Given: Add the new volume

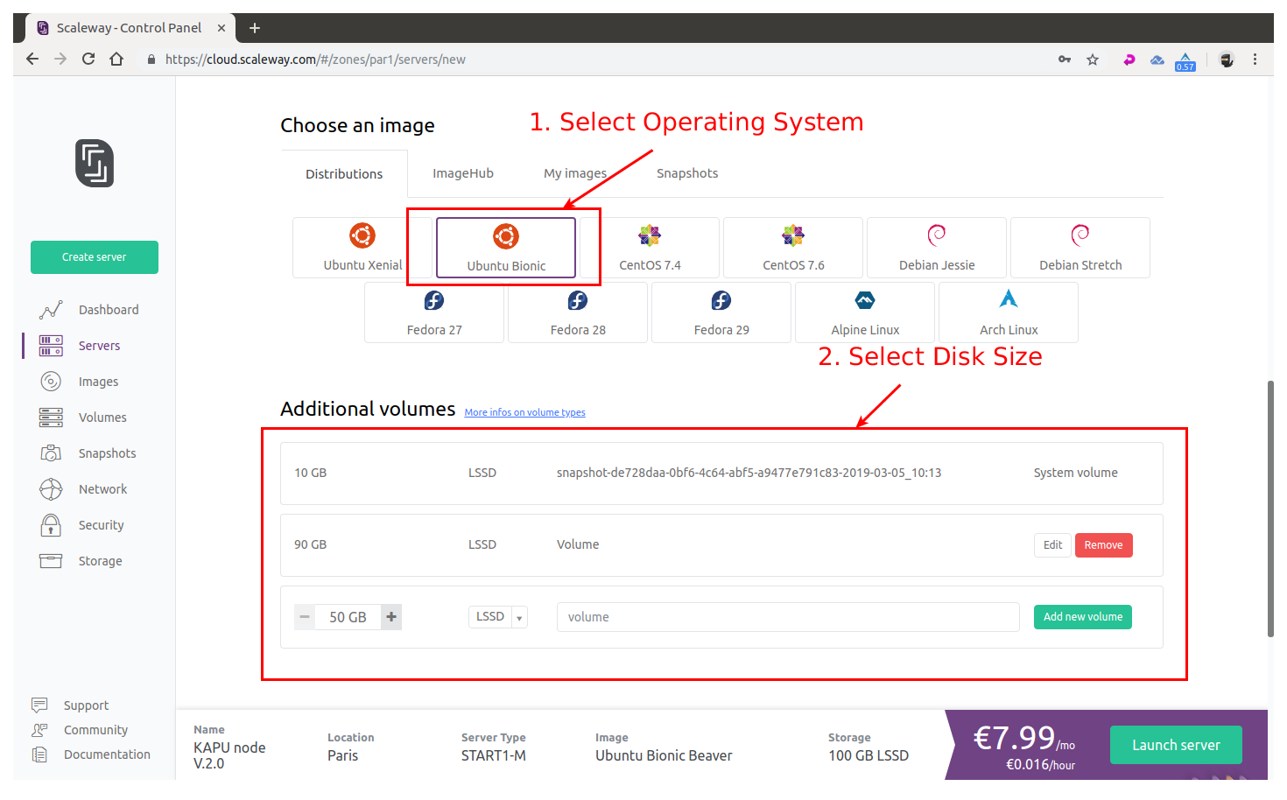Looking at the screenshot, I should click(x=1083, y=617).
